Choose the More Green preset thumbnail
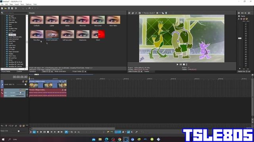254x142 pixels. tap(98, 20)
